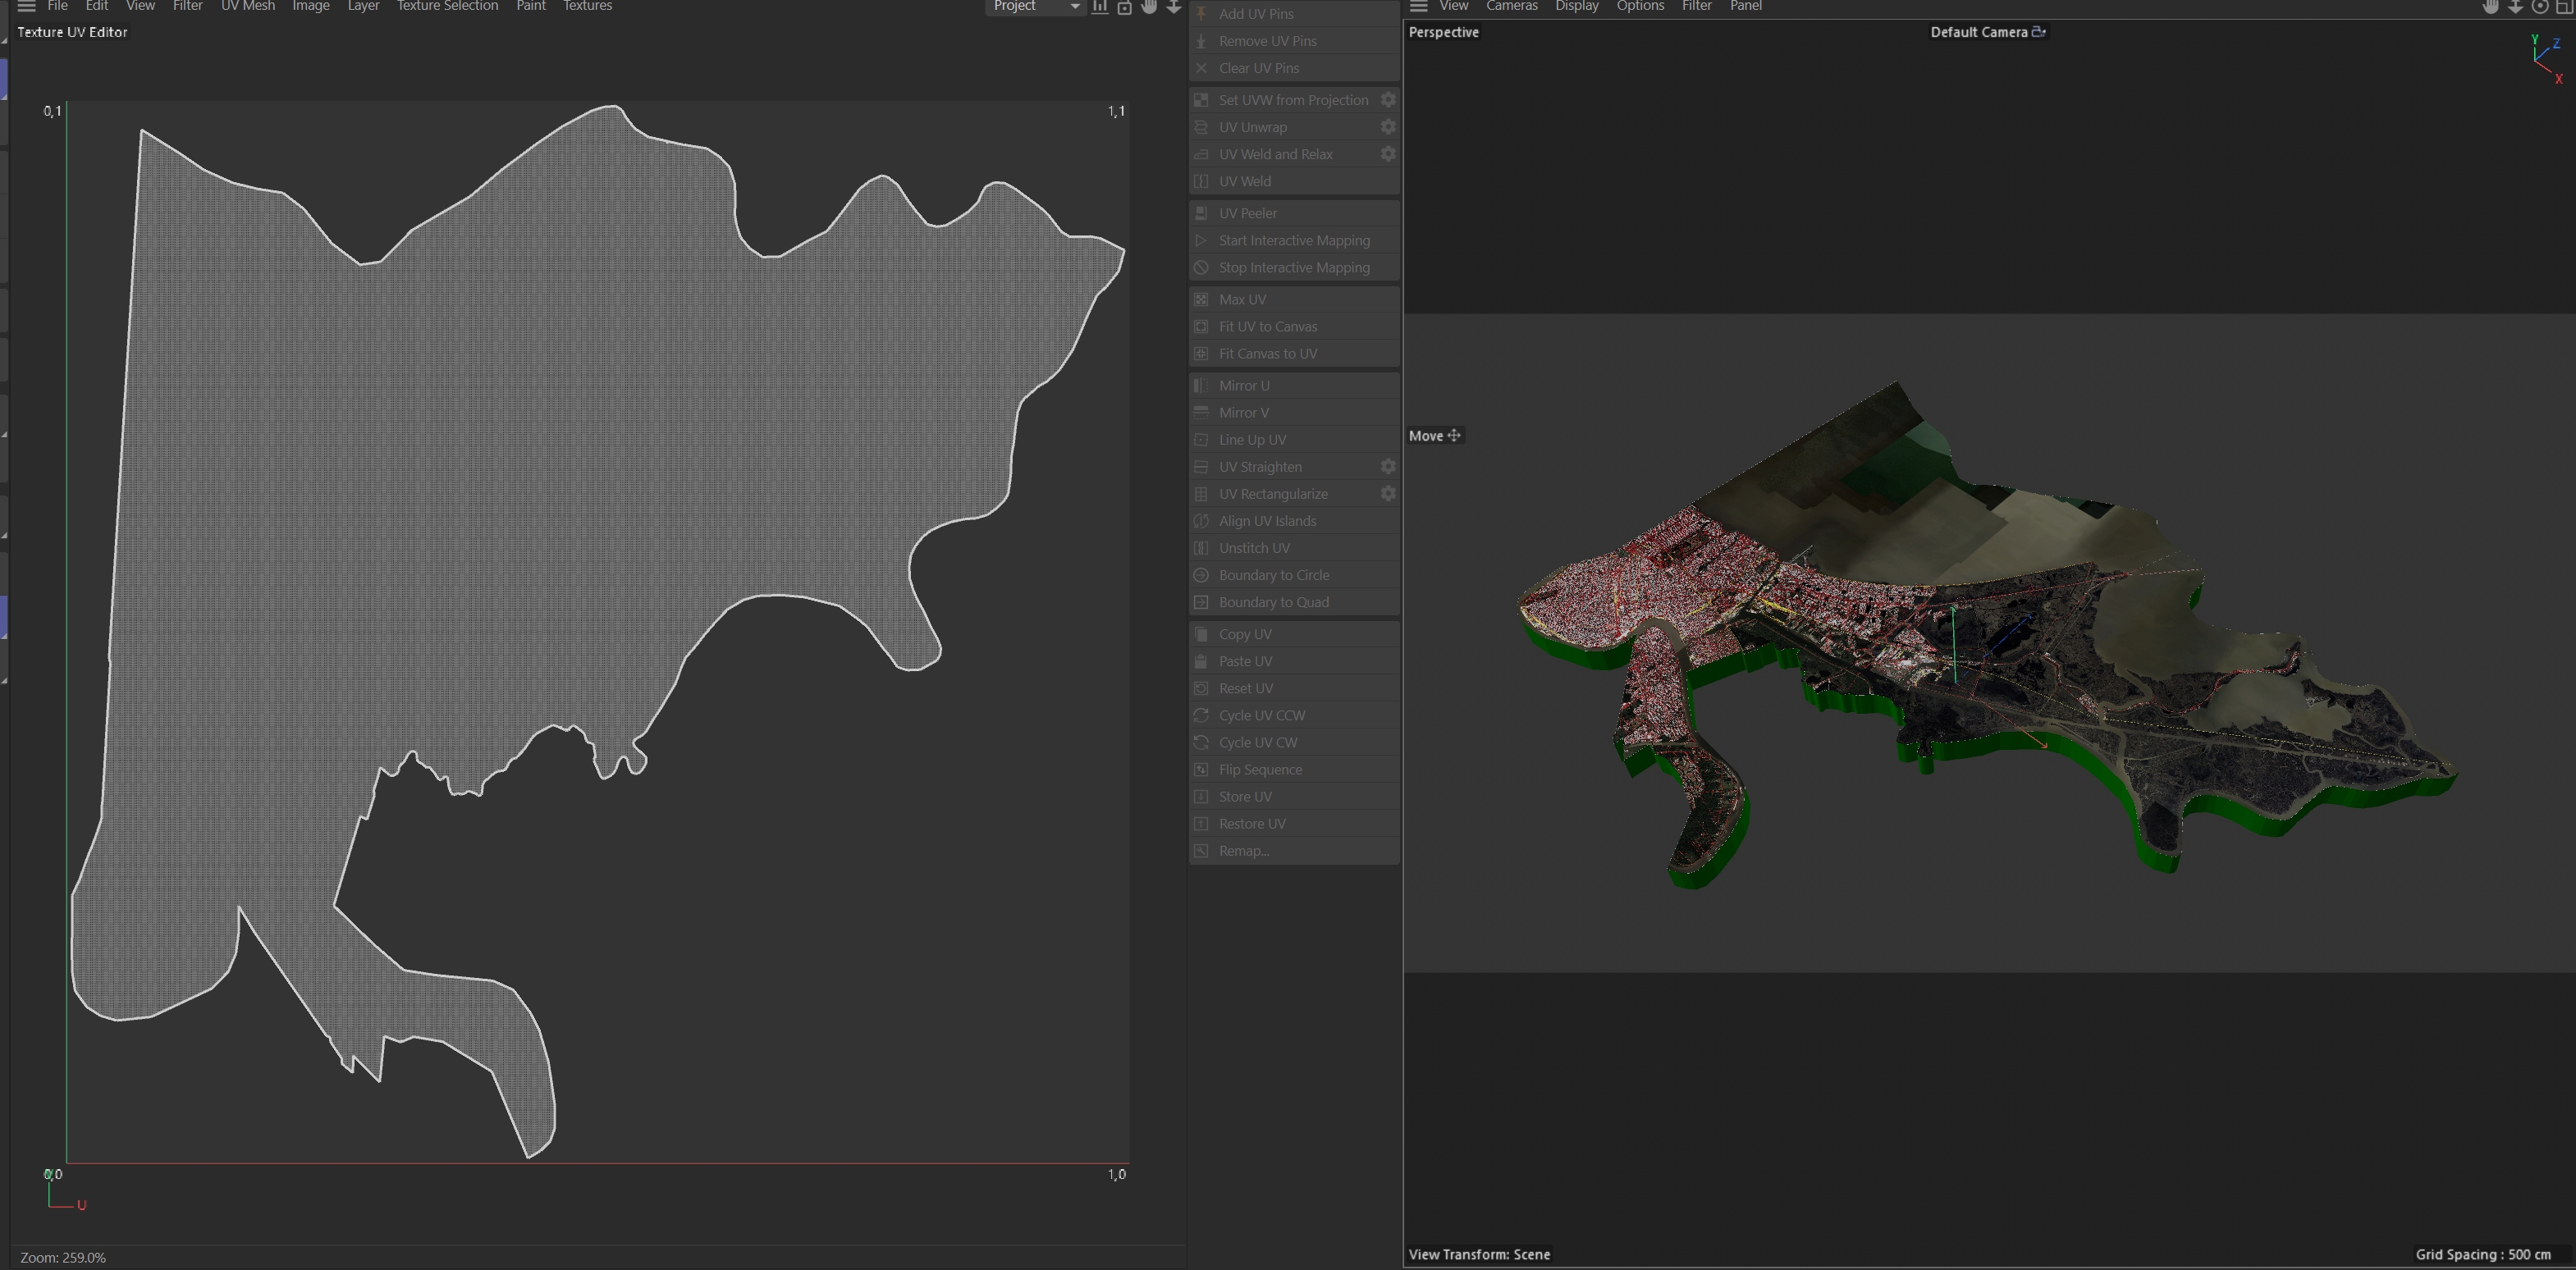The image size is (2576, 1270).
Task: Open UV Unwrap settings gear
Action: pyautogui.click(x=1388, y=127)
